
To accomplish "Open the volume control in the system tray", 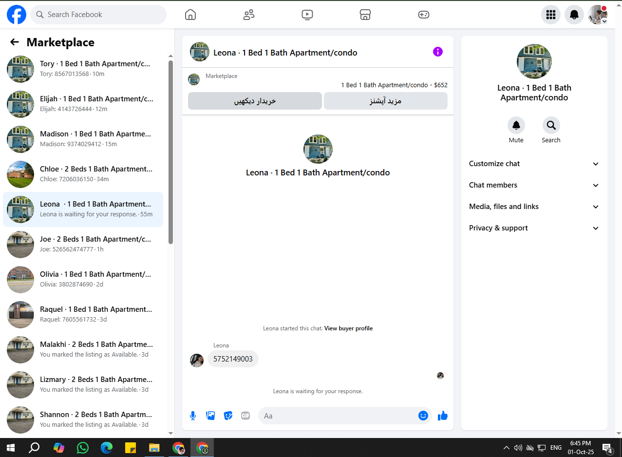I will coord(518,448).
